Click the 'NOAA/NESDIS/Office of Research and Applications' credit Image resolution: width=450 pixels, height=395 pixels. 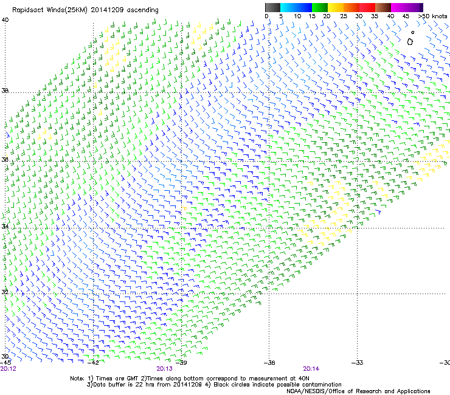point(358,391)
